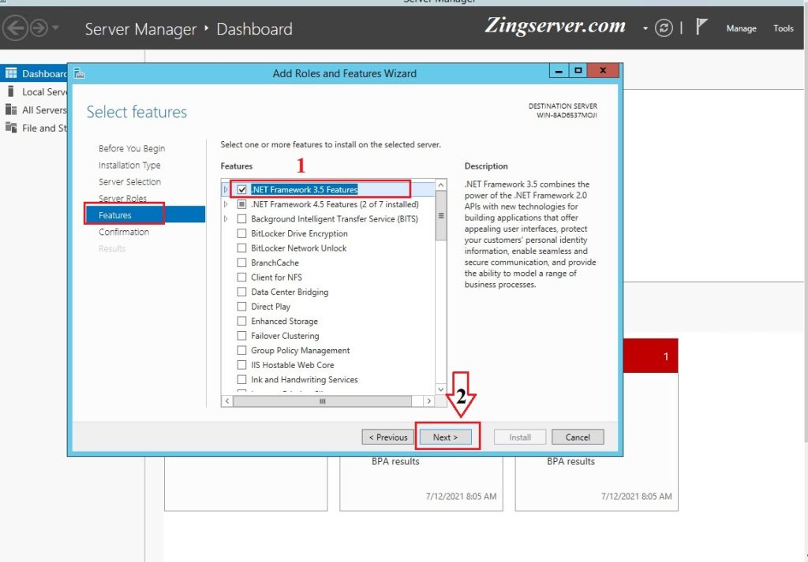Check Client for NFS checkbox
Image resolution: width=808 pixels, height=562 pixels.
click(x=241, y=277)
